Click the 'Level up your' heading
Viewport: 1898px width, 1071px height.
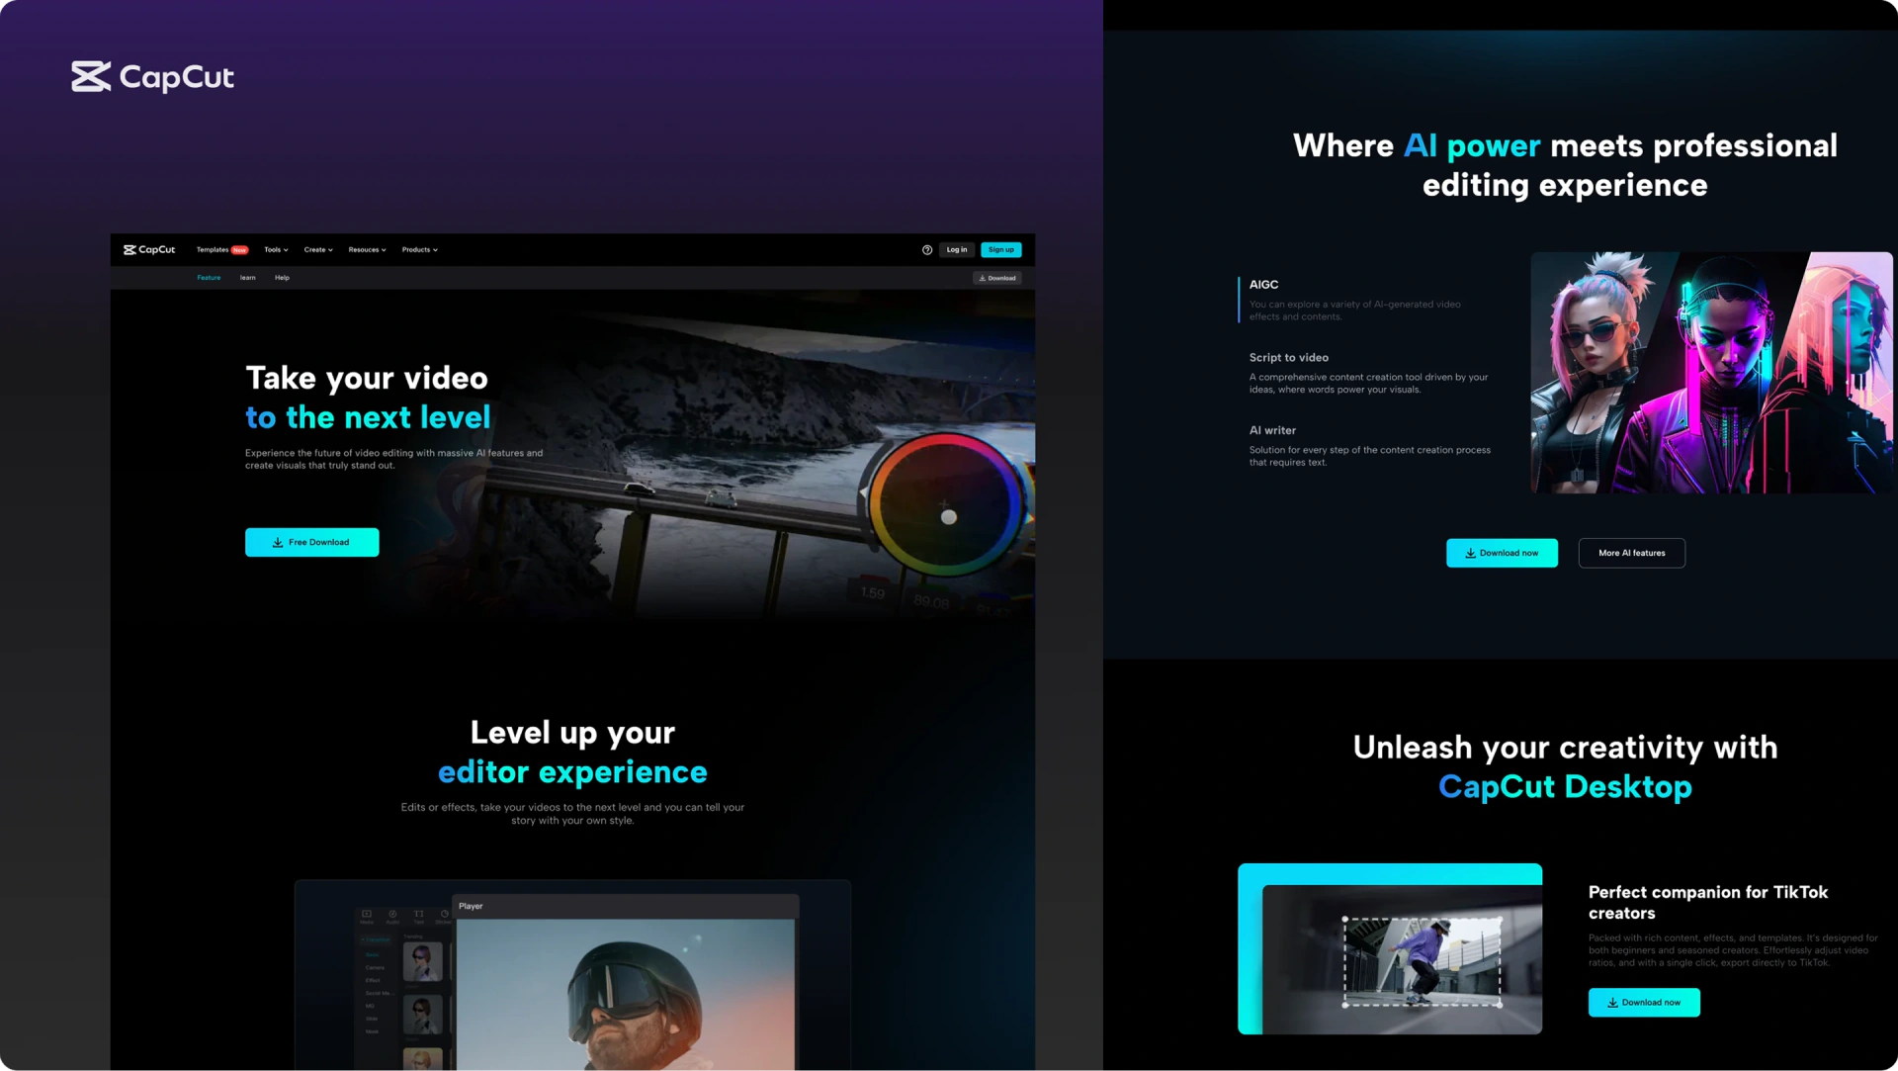(572, 733)
